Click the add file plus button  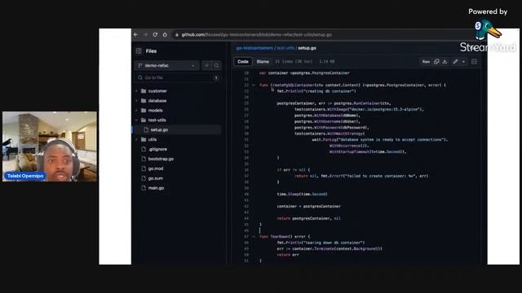206,65
